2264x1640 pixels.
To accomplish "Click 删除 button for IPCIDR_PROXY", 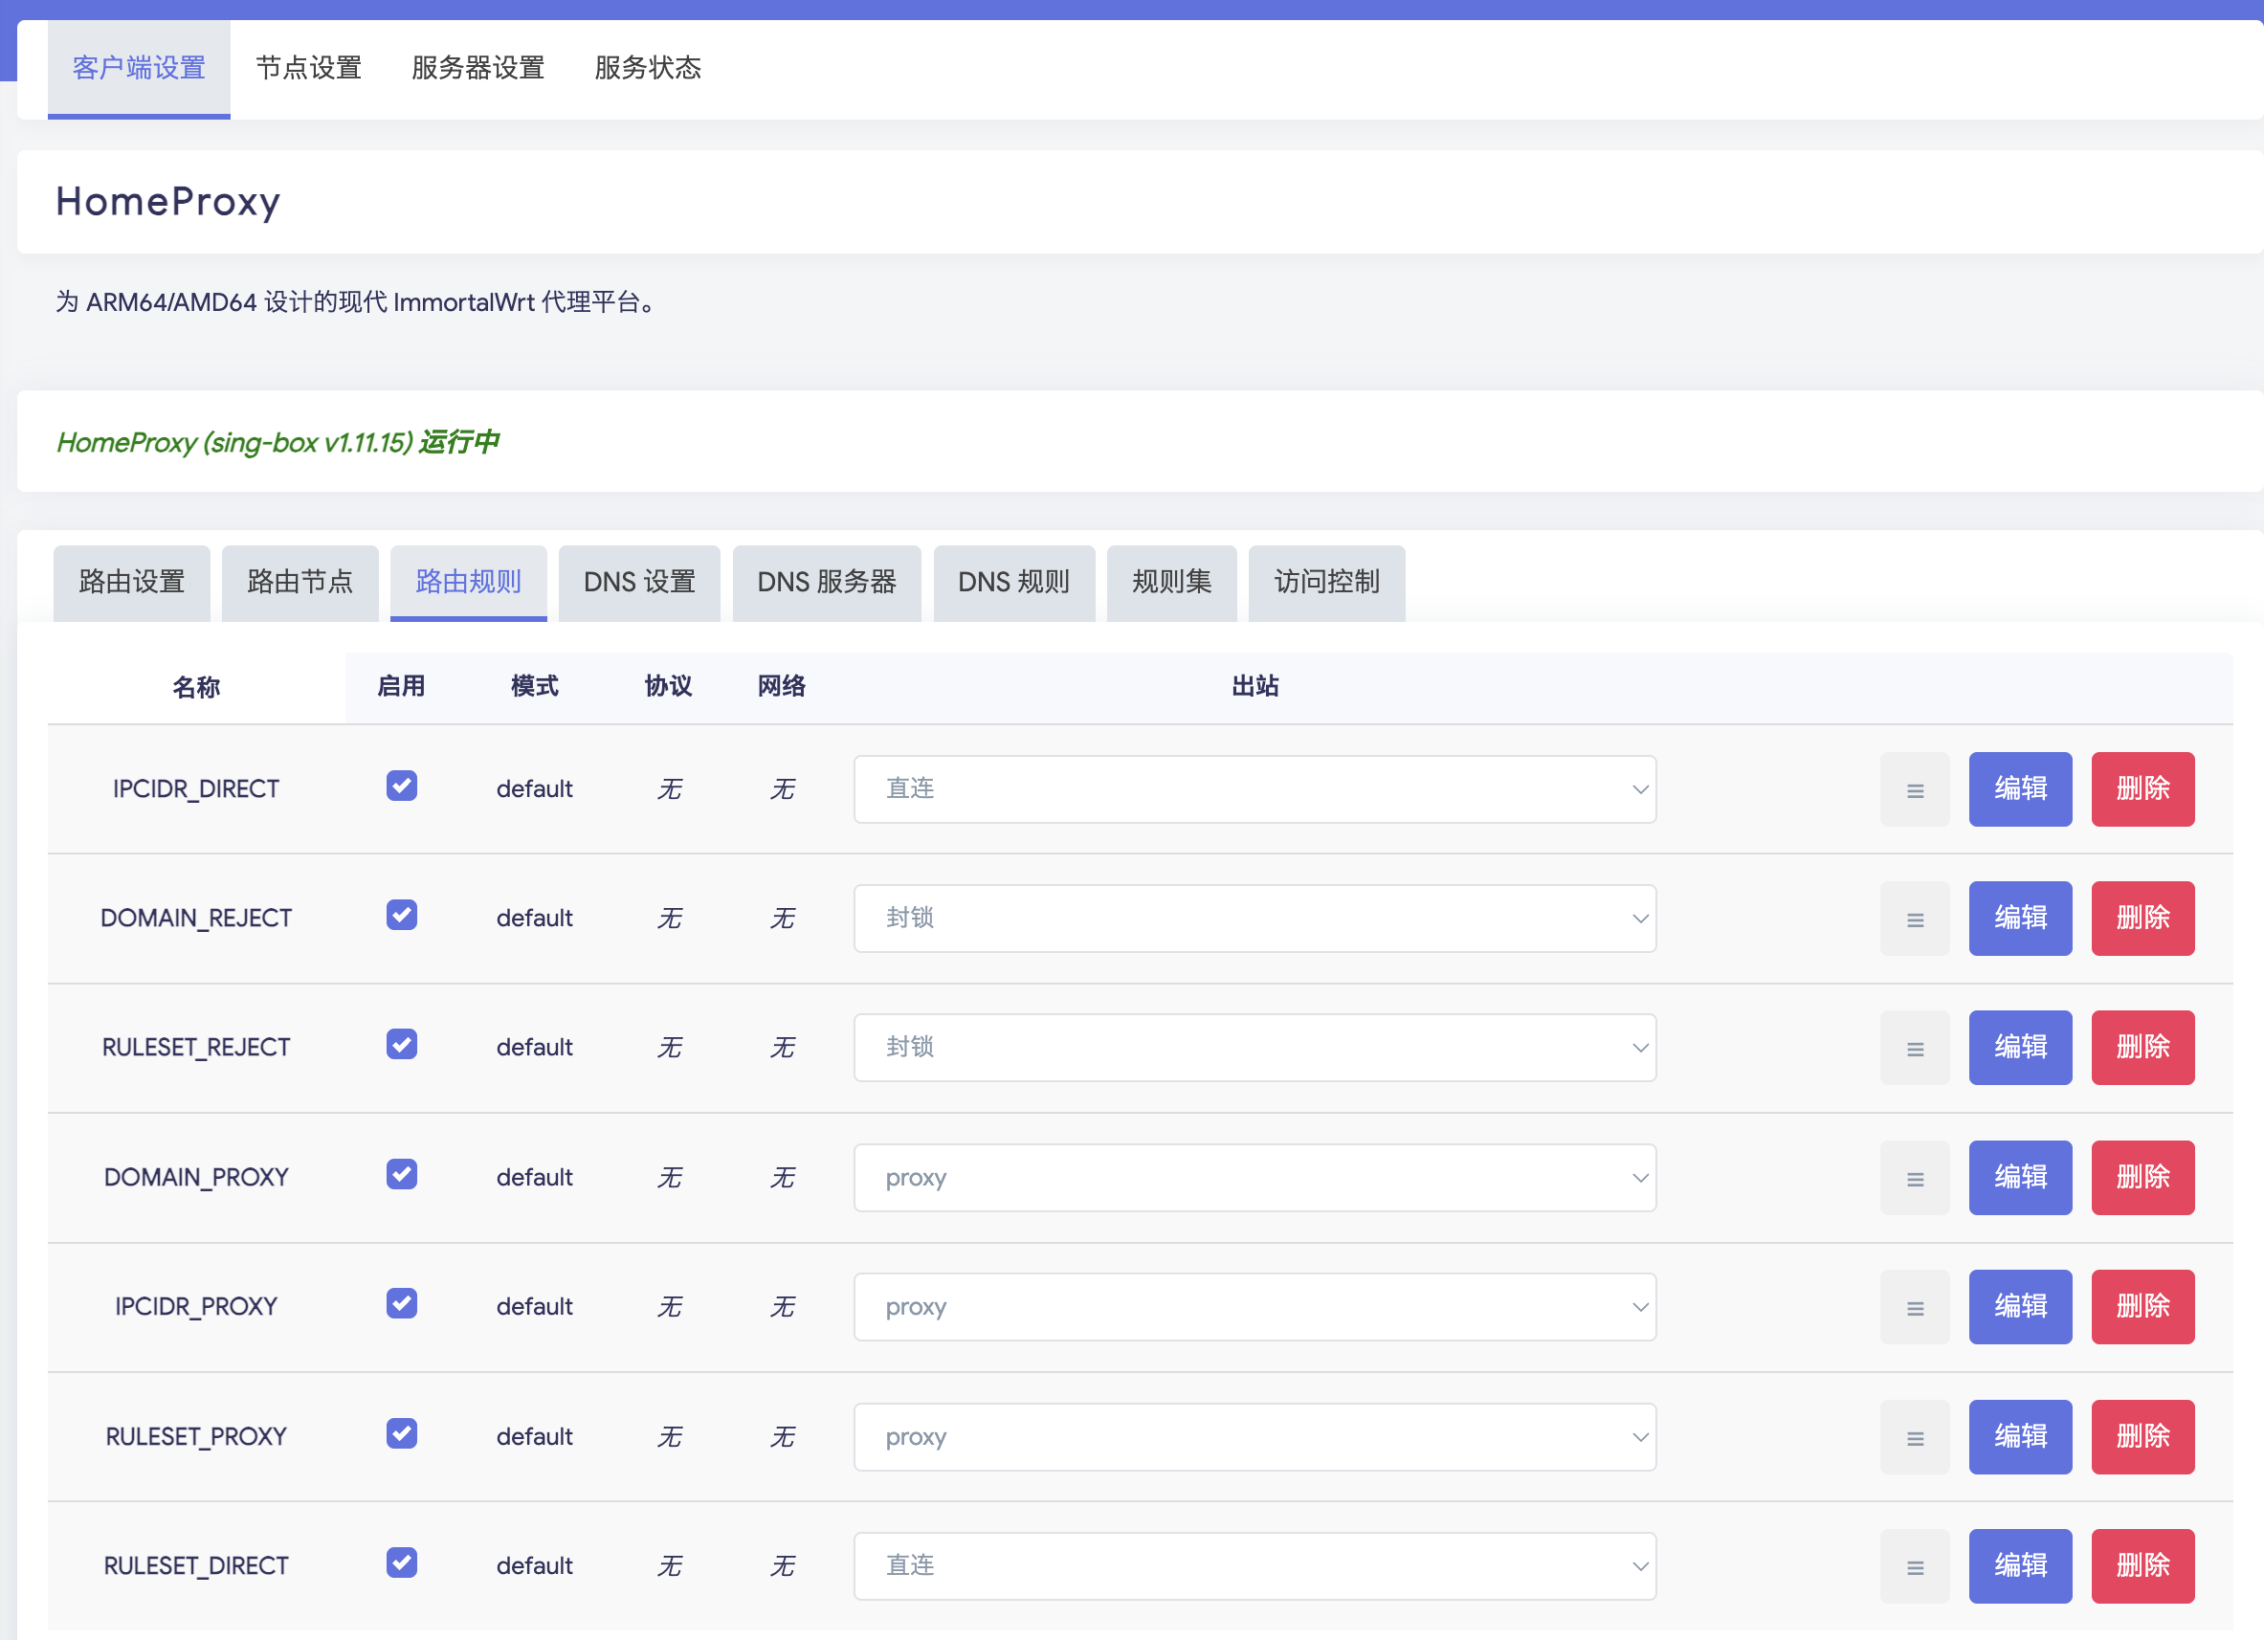I will click(x=2142, y=1308).
